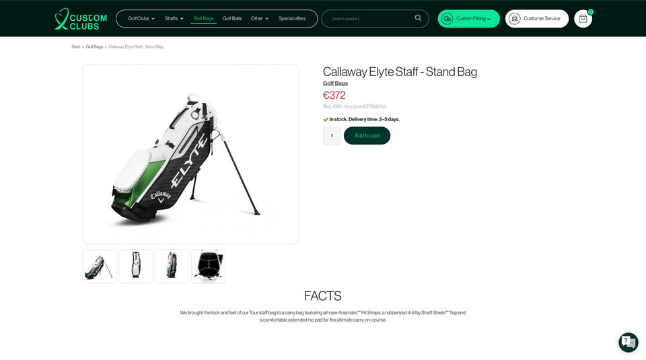The height and width of the screenshot is (360, 646).
Task: Click the Add to cart button
Action: (367, 135)
